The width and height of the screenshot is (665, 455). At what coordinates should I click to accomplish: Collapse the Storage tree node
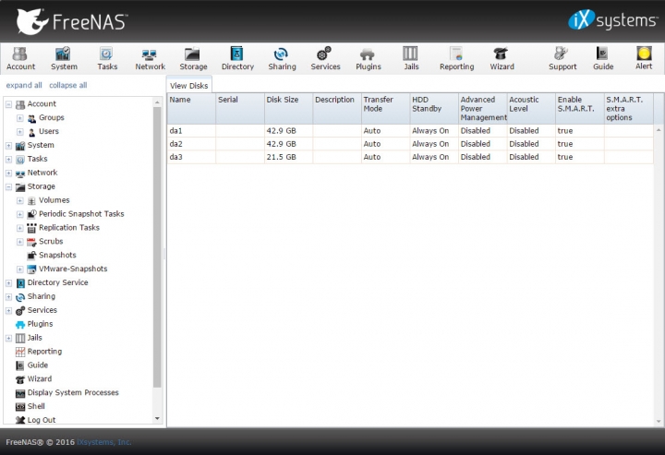[x=8, y=186]
